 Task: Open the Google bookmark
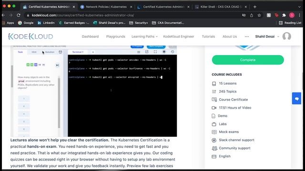coord(26,23)
